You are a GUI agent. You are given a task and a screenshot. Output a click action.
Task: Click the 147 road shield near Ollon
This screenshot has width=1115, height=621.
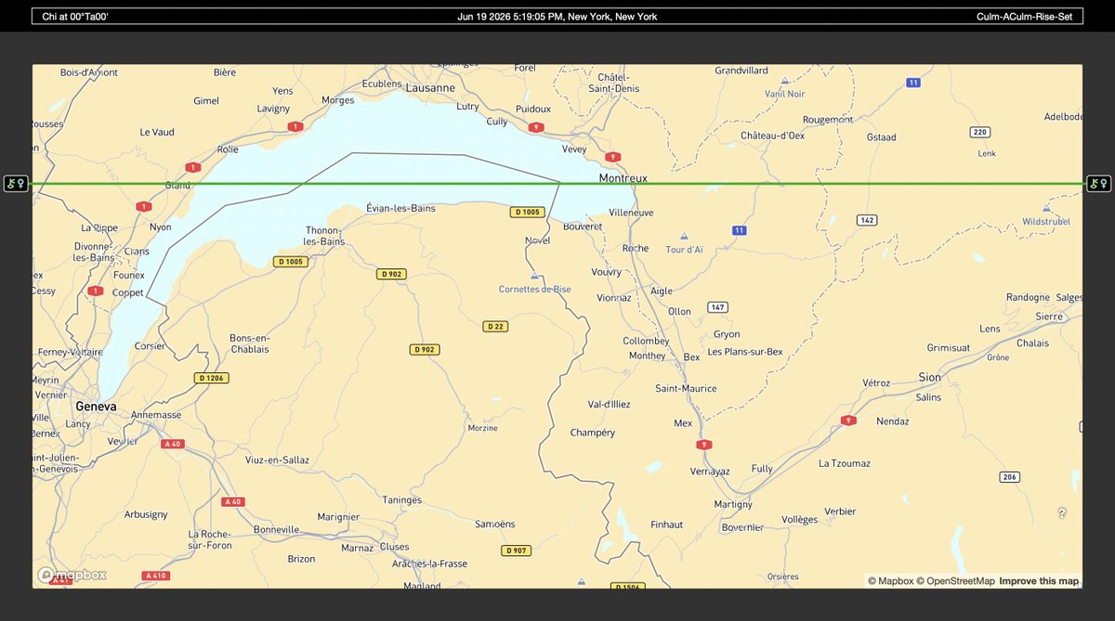[x=717, y=307]
